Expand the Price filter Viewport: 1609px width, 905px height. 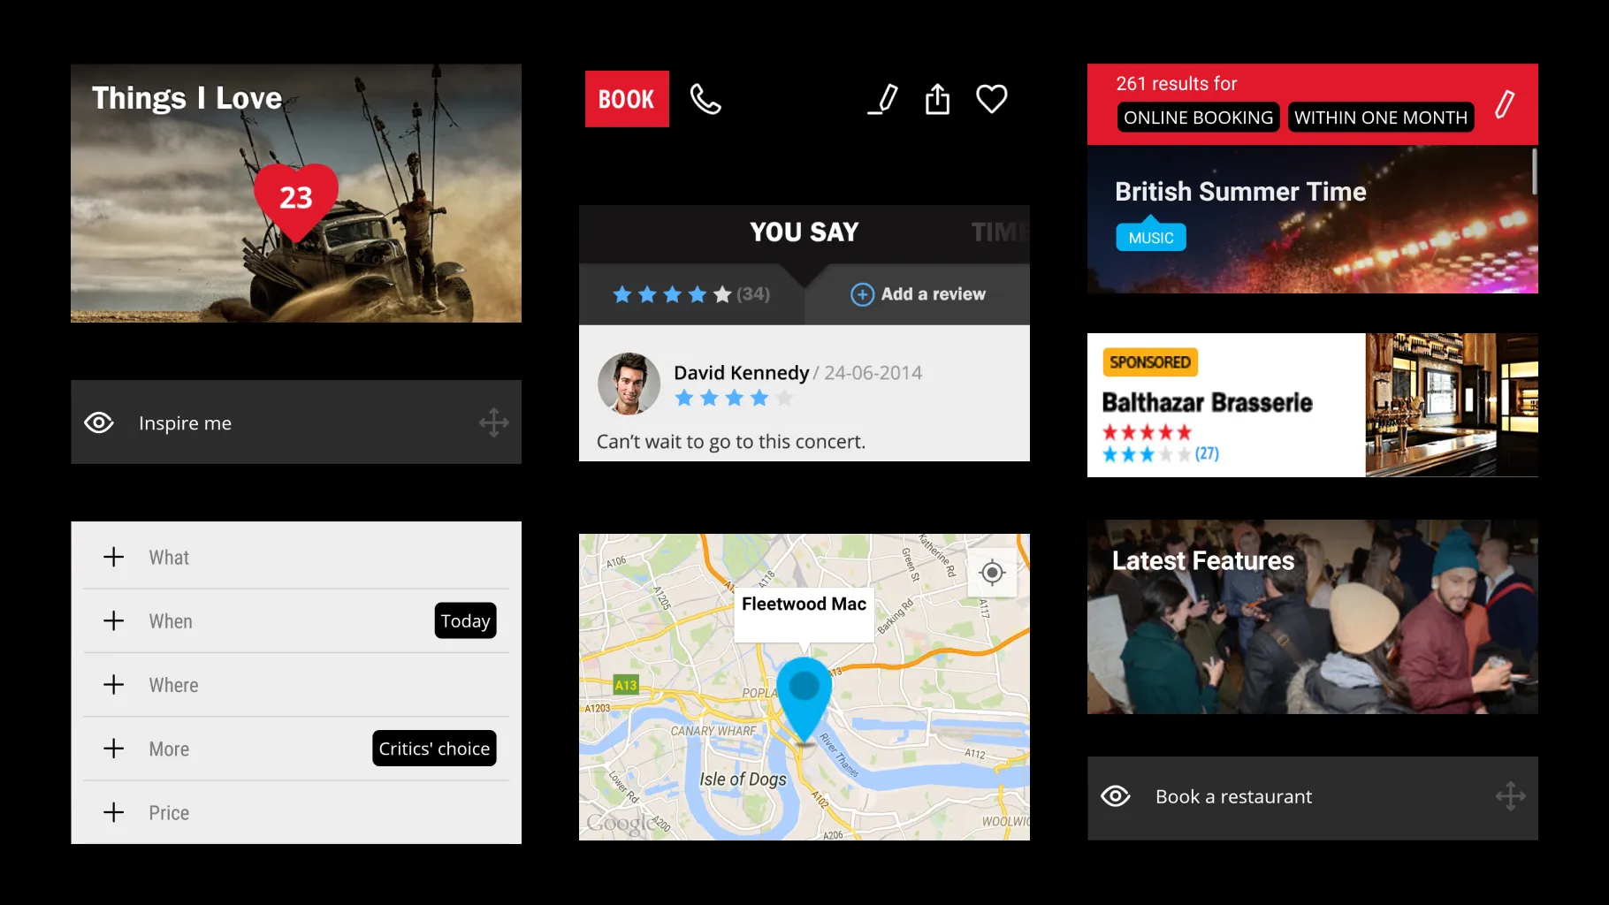pos(296,811)
